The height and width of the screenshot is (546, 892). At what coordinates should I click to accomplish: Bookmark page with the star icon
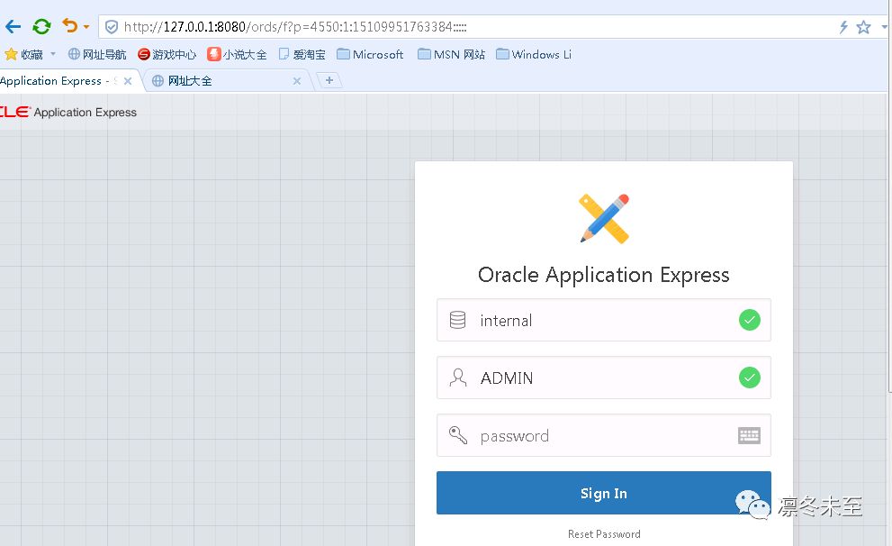tap(863, 27)
